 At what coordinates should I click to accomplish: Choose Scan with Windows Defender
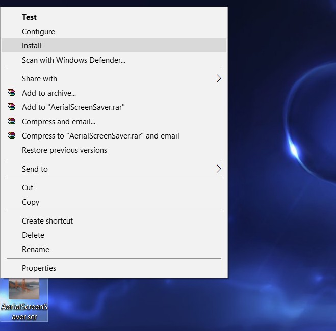click(x=114, y=60)
